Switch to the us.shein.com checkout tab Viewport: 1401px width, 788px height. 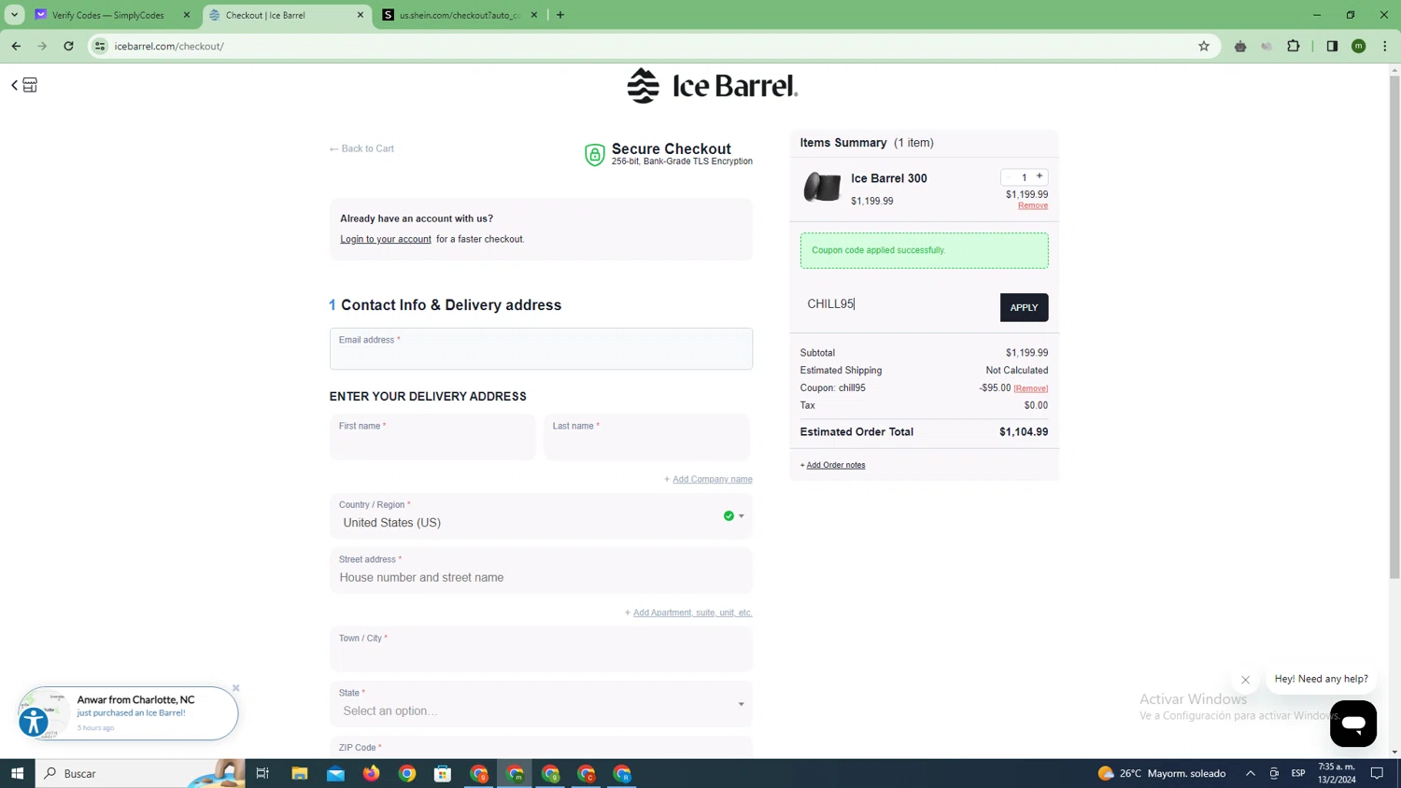tap(459, 15)
